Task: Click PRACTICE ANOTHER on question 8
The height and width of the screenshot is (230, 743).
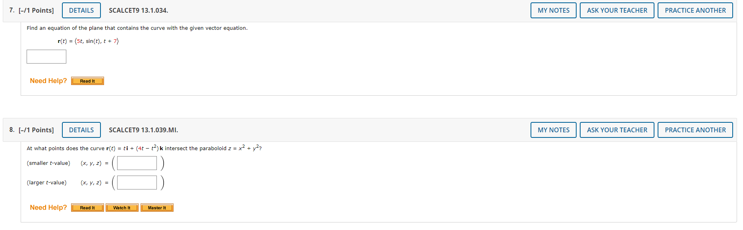Action: coord(695,130)
